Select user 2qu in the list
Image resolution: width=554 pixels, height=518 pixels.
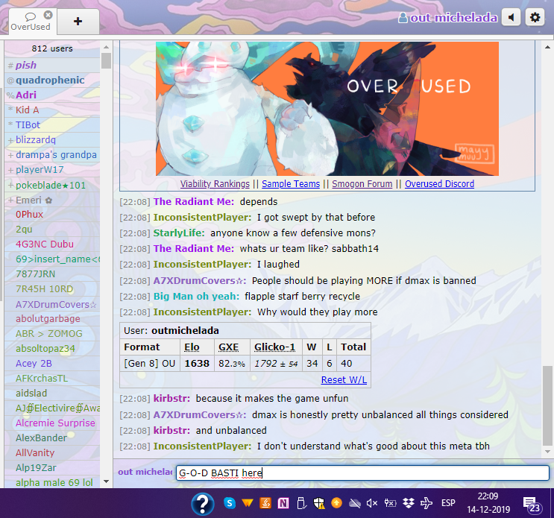click(52, 229)
